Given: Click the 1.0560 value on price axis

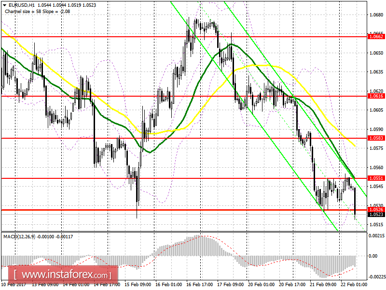Looking at the screenshot, I should pos(376,167).
